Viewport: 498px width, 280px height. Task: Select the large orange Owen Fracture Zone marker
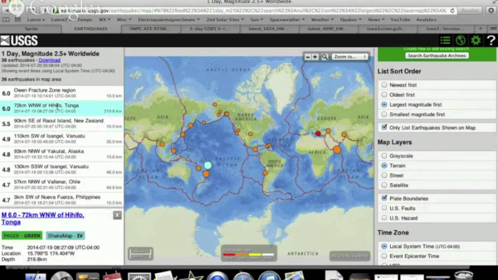click(337, 149)
